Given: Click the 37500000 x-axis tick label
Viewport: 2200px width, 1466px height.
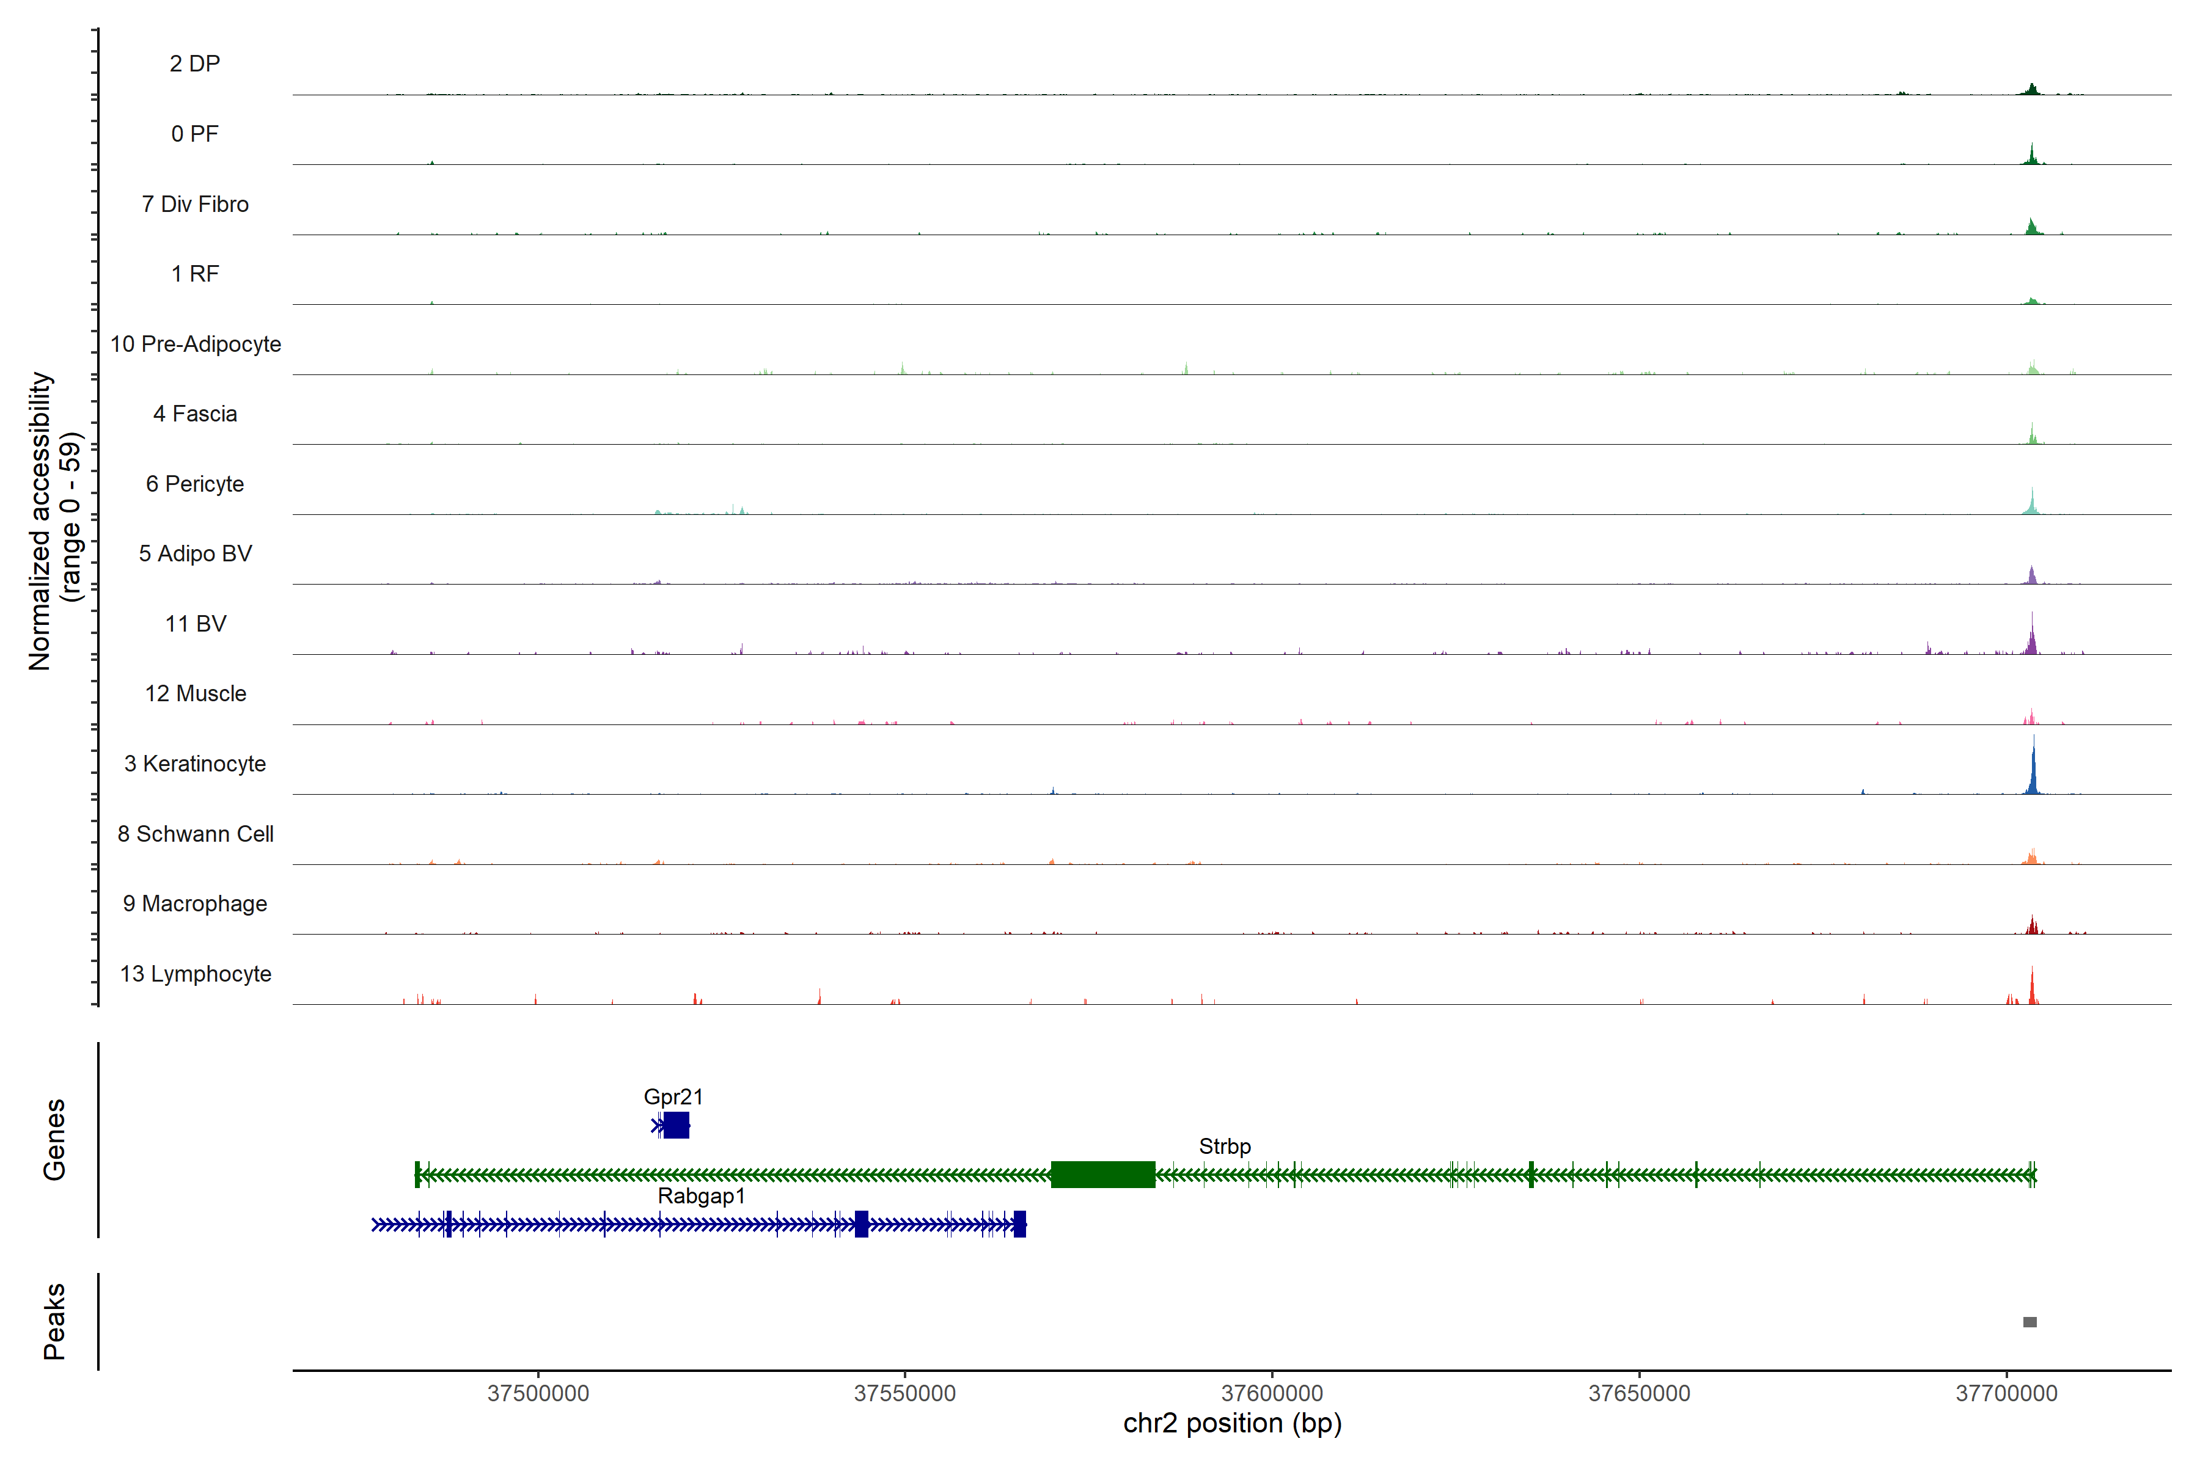Looking at the screenshot, I should tap(538, 1393).
